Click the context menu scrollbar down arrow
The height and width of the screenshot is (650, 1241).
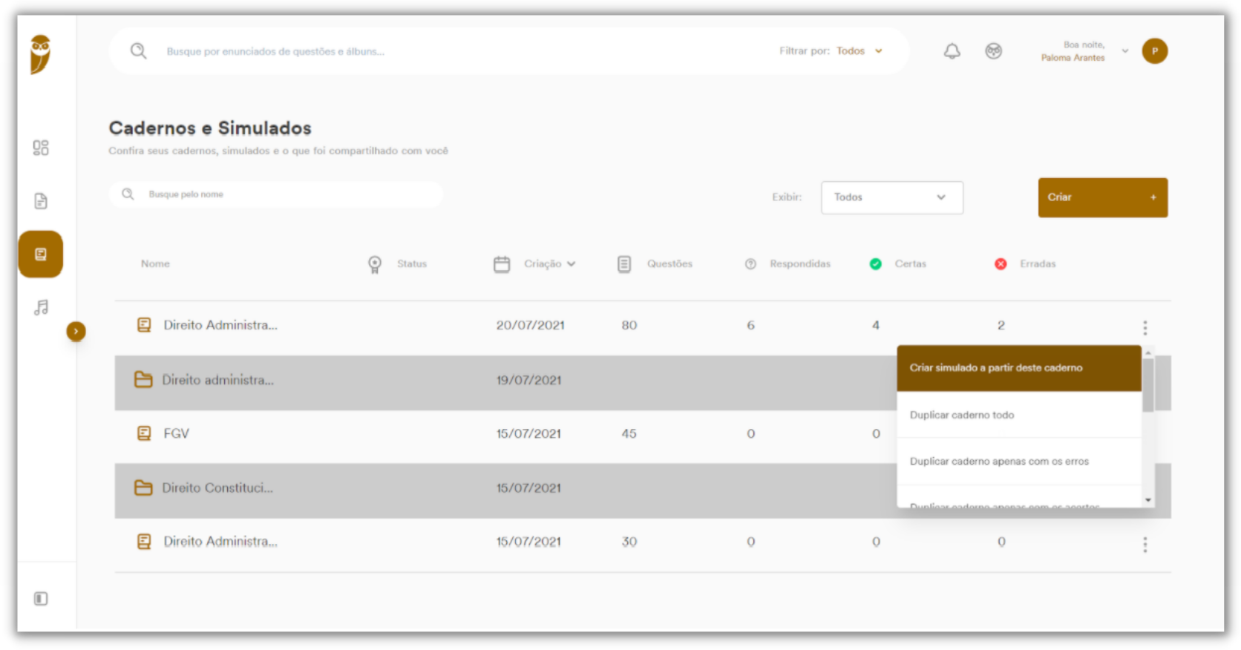(x=1148, y=500)
